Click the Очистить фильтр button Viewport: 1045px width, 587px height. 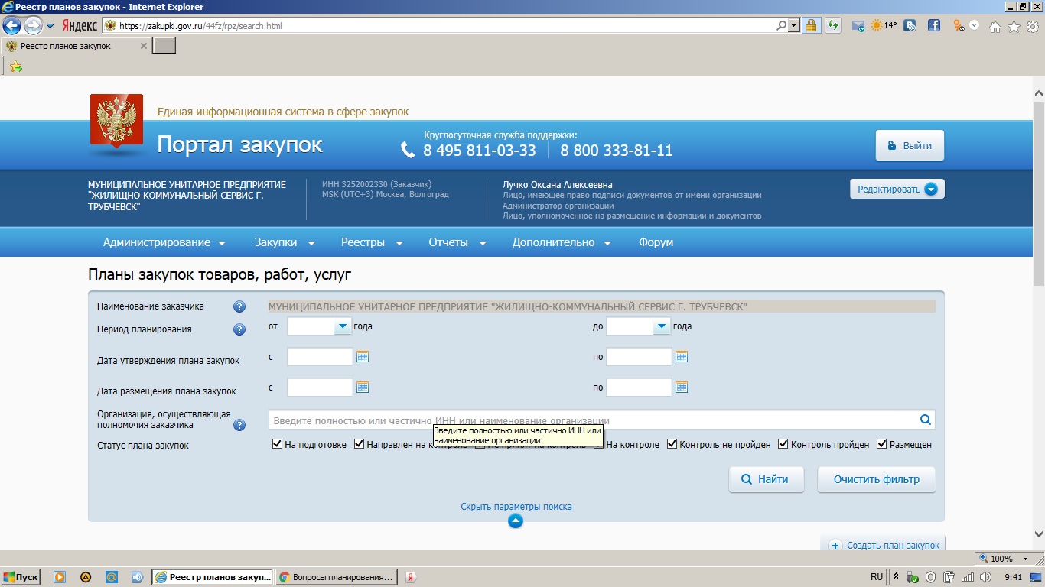tap(876, 480)
